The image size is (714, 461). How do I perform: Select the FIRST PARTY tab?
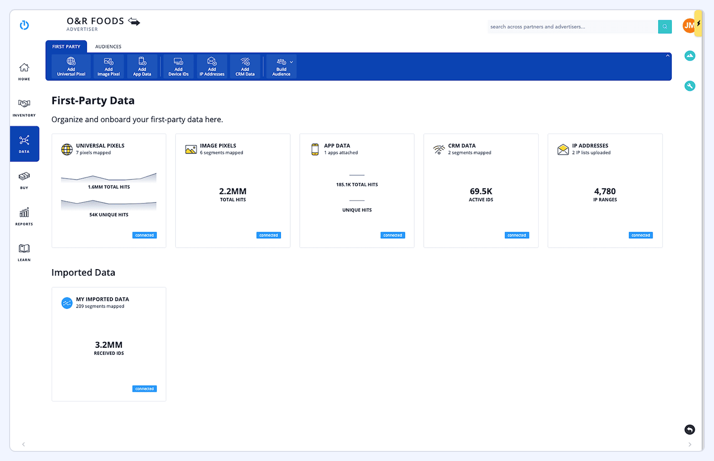pyautogui.click(x=66, y=46)
